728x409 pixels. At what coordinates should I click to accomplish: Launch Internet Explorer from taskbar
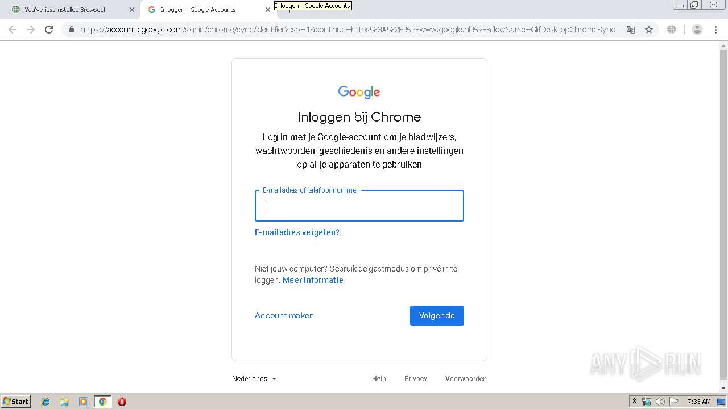pyautogui.click(x=45, y=402)
